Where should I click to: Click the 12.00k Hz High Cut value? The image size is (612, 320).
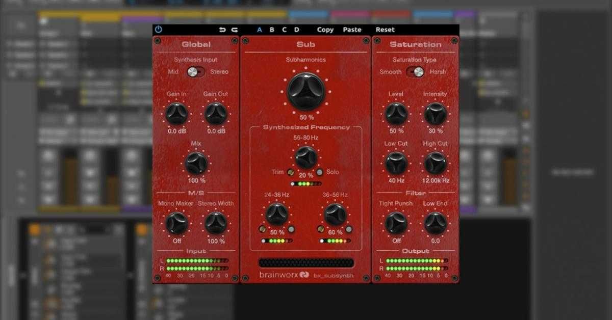point(436,180)
